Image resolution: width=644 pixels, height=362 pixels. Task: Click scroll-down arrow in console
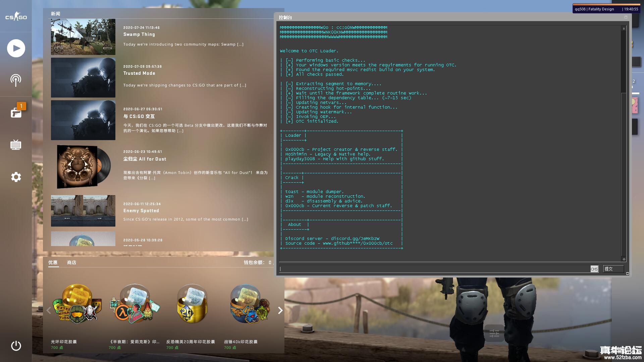click(x=624, y=259)
